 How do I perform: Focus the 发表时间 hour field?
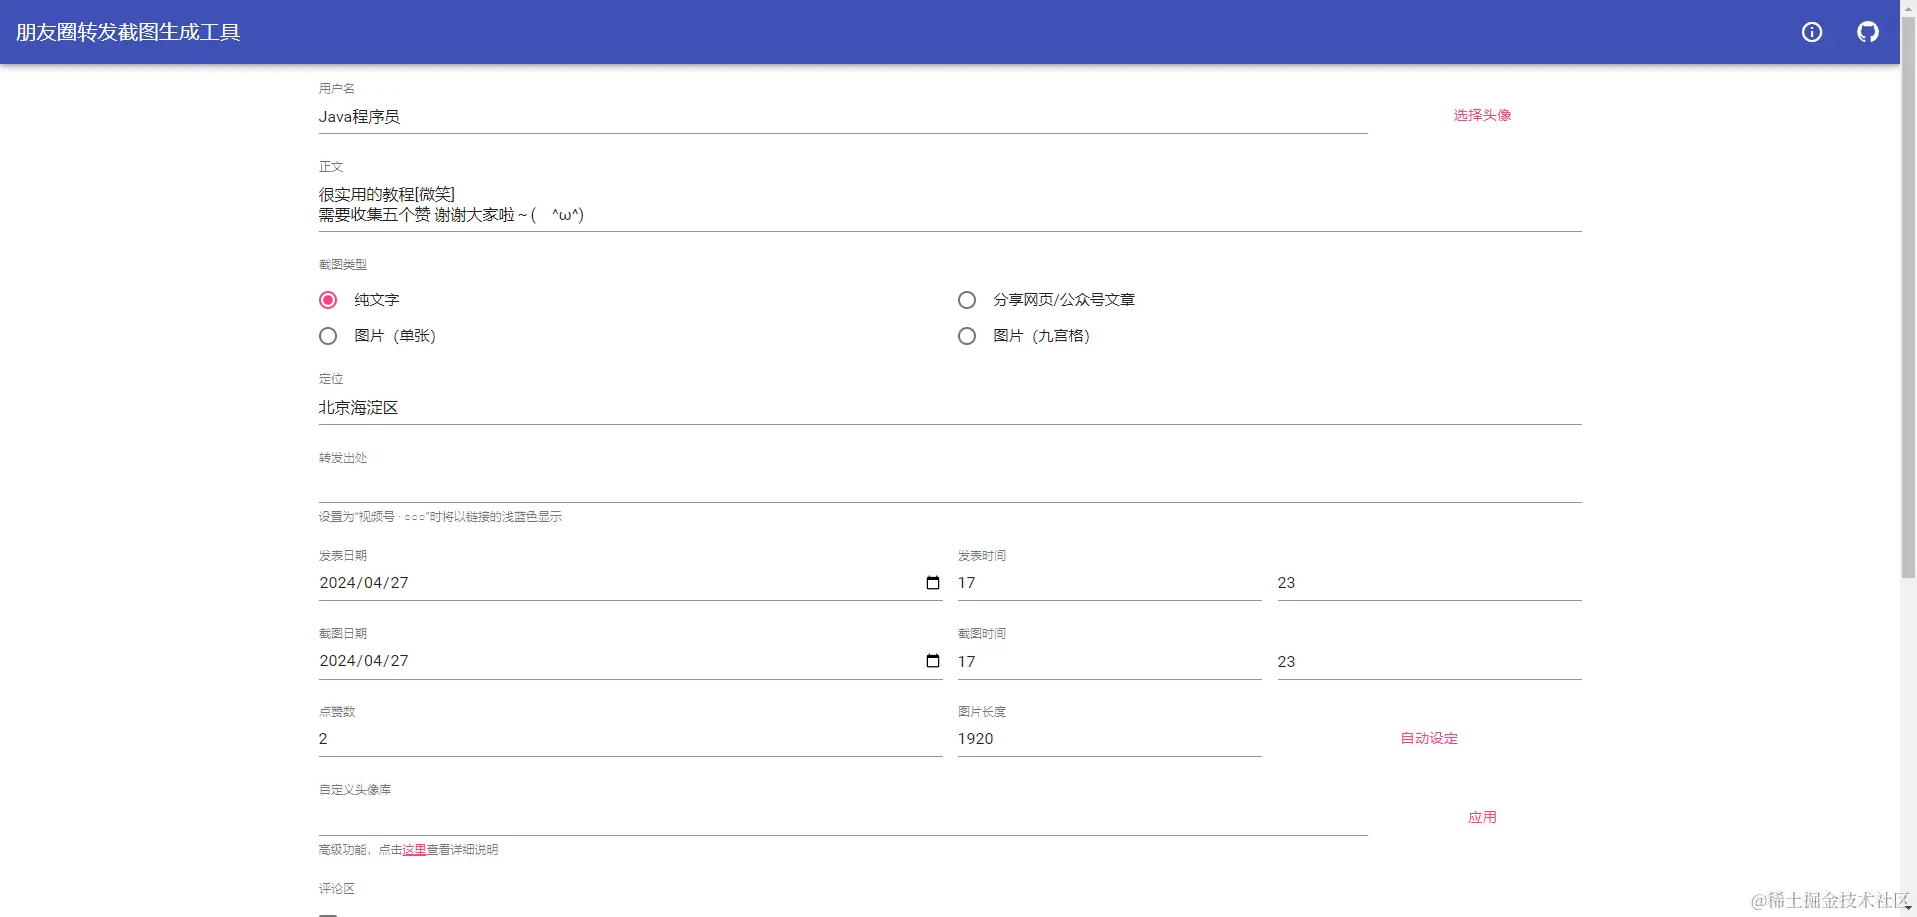(1109, 583)
